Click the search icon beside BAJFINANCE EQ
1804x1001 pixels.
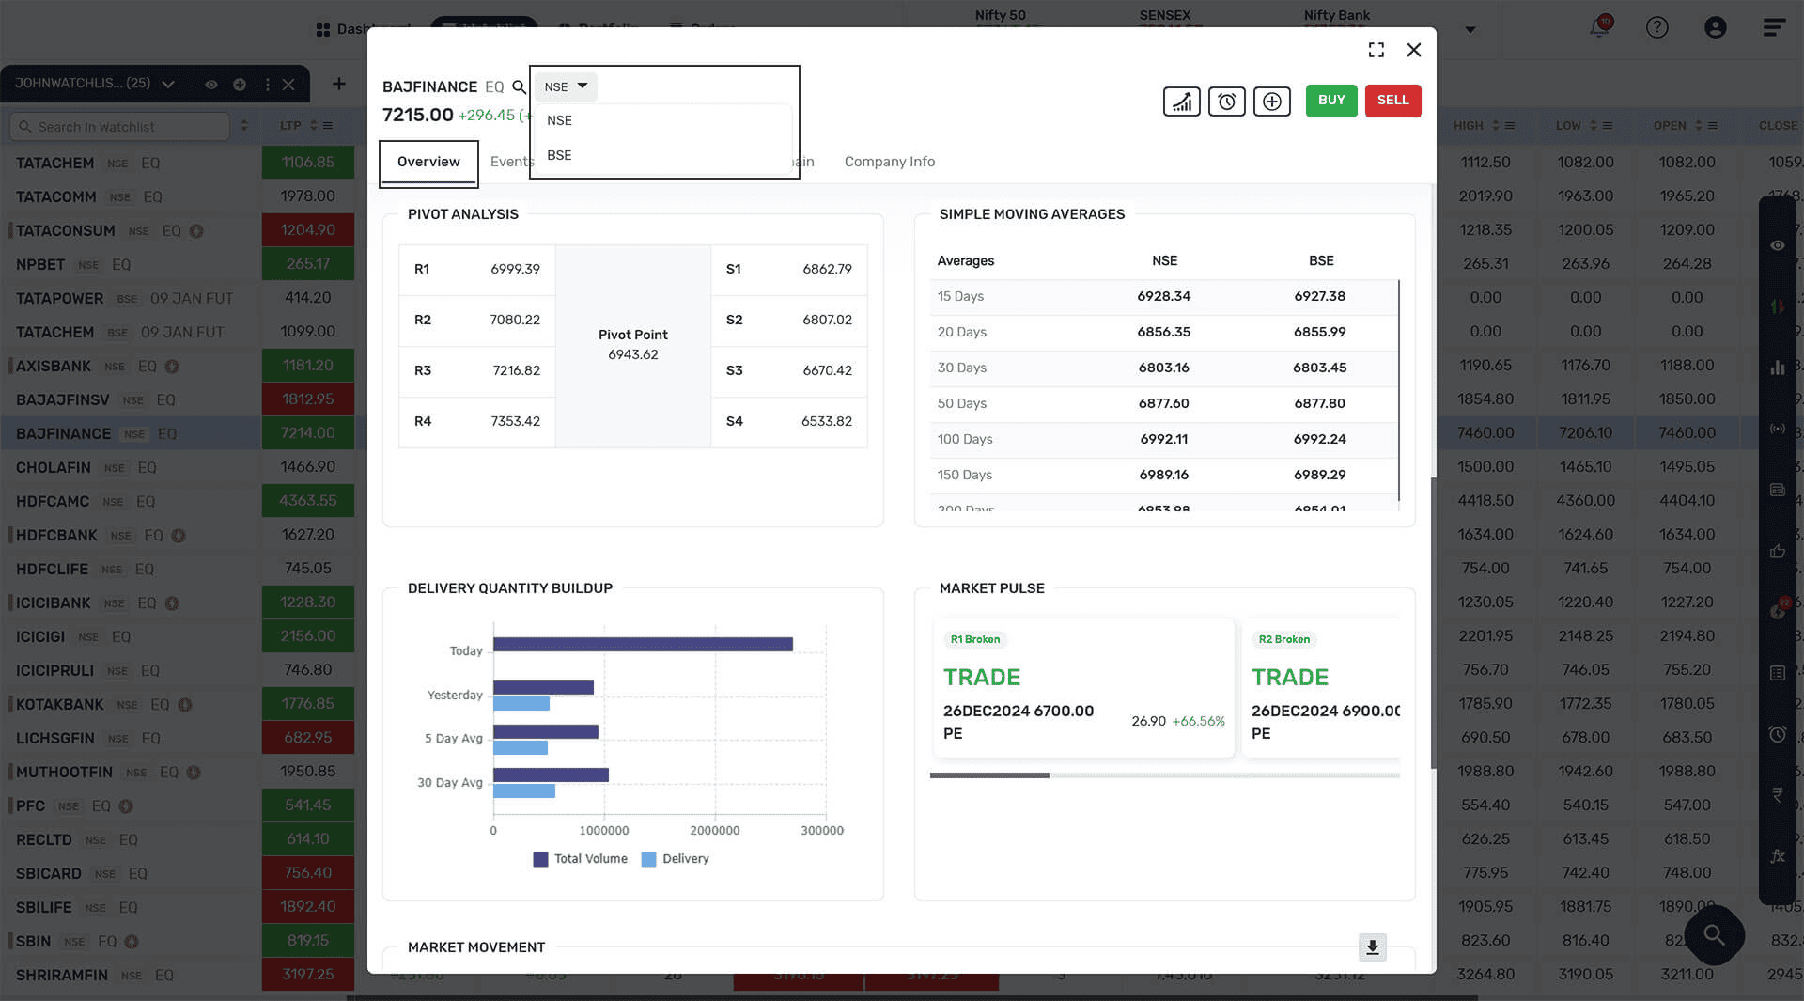(x=519, y=87)
